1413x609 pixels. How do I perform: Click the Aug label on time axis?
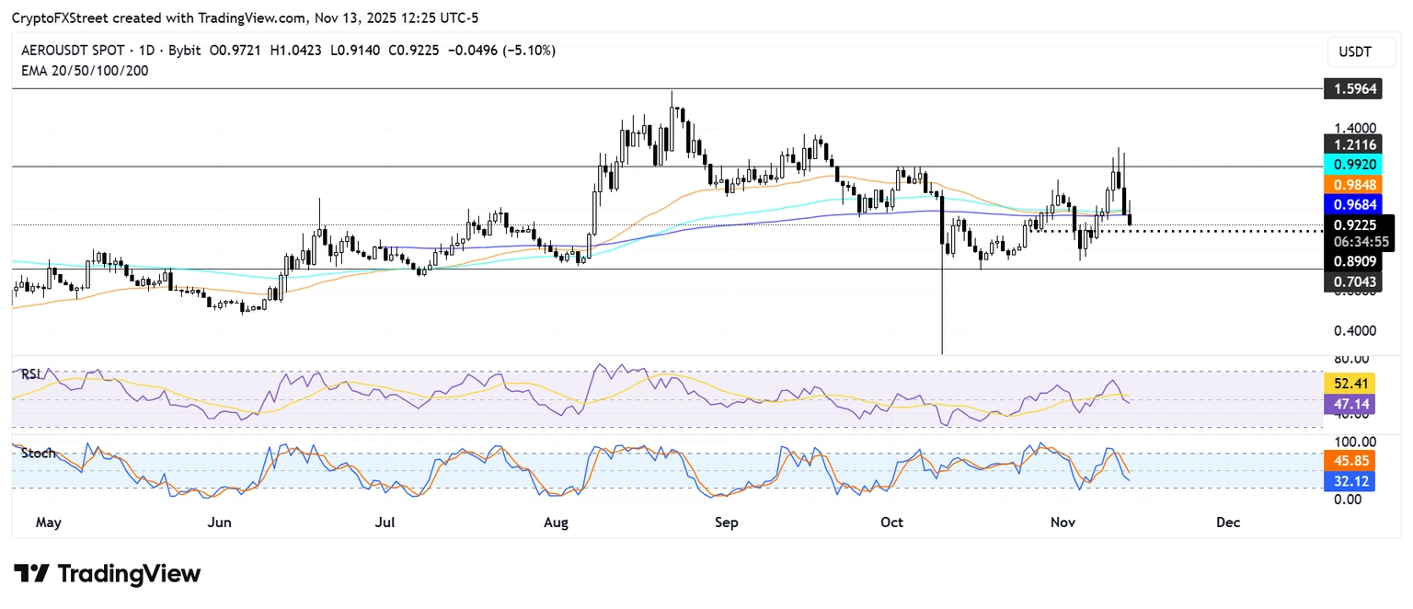coord(557,523)
